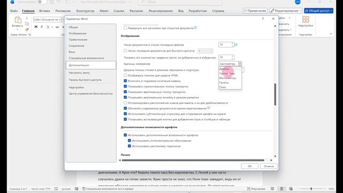Click the Undo arrow in title bar

[x=58, y=2]
